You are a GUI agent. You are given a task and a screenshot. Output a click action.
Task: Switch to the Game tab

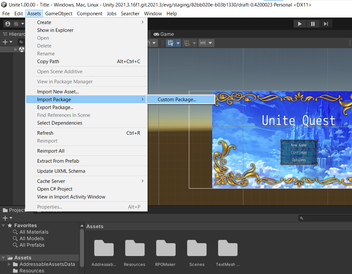tap(164, 34)
